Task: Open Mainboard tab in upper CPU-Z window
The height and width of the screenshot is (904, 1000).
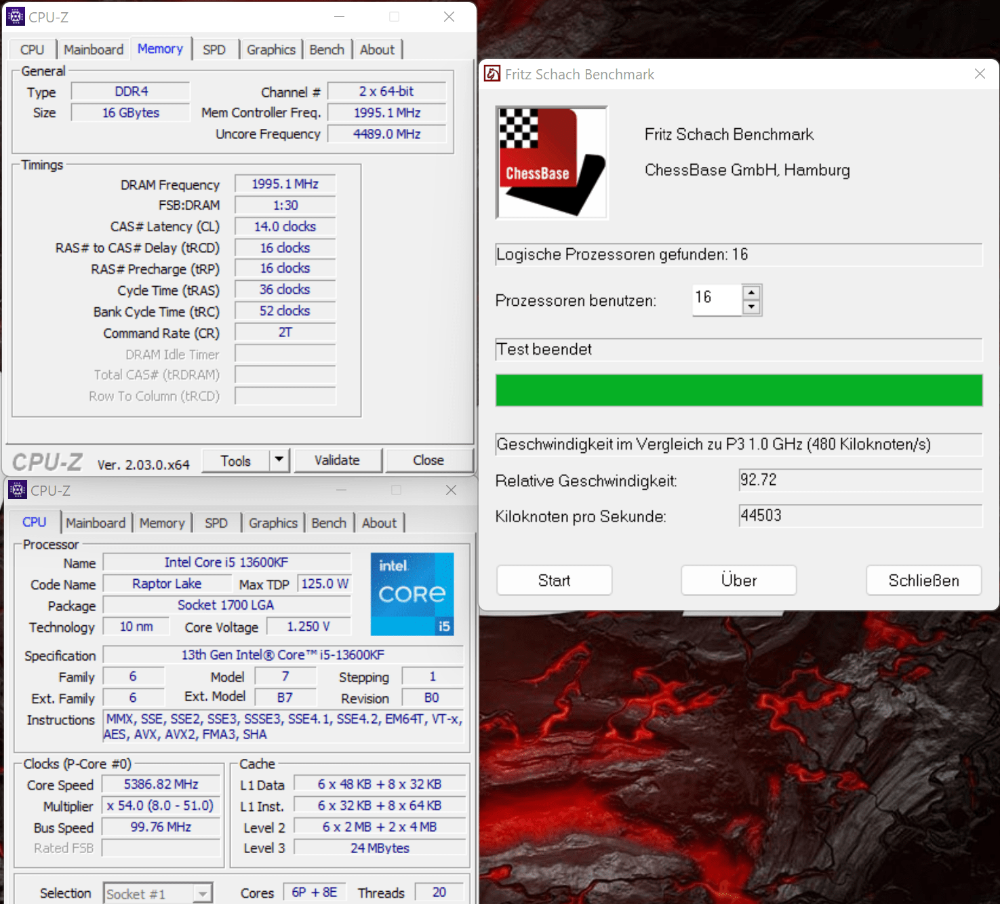Action: (x=94, y=50)
